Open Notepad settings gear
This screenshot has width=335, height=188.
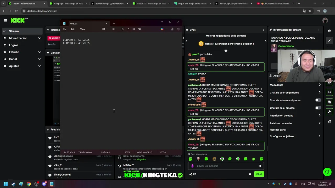(x=178, y=29)
